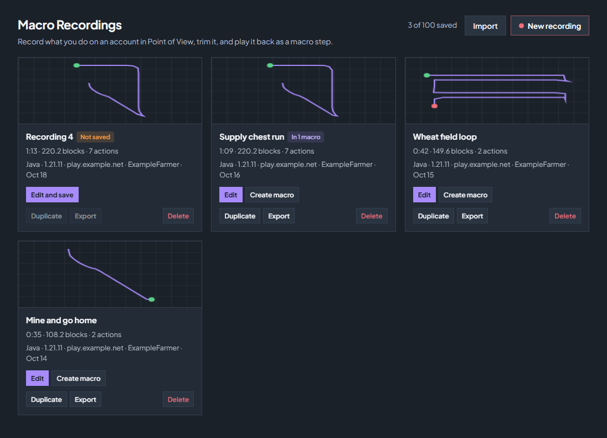Image resolution: width=607 pixels, height=438 pixels.
Task: Click the 'In 1 macro' badge
Action: [306, 137]
